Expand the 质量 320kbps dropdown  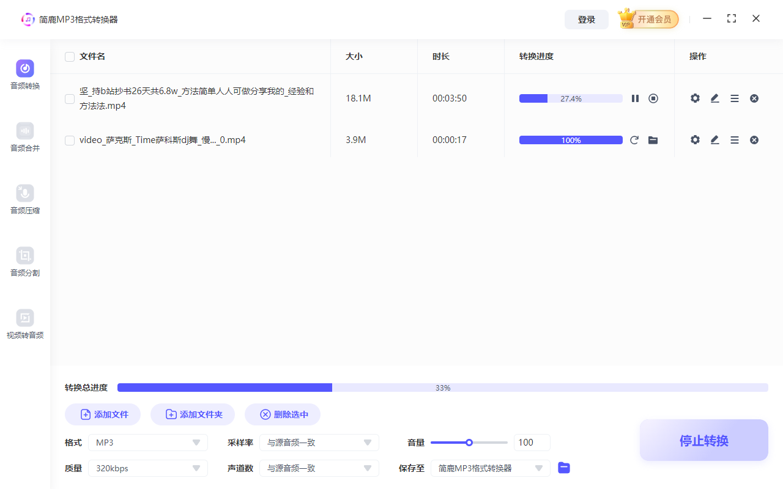(147, 468)
